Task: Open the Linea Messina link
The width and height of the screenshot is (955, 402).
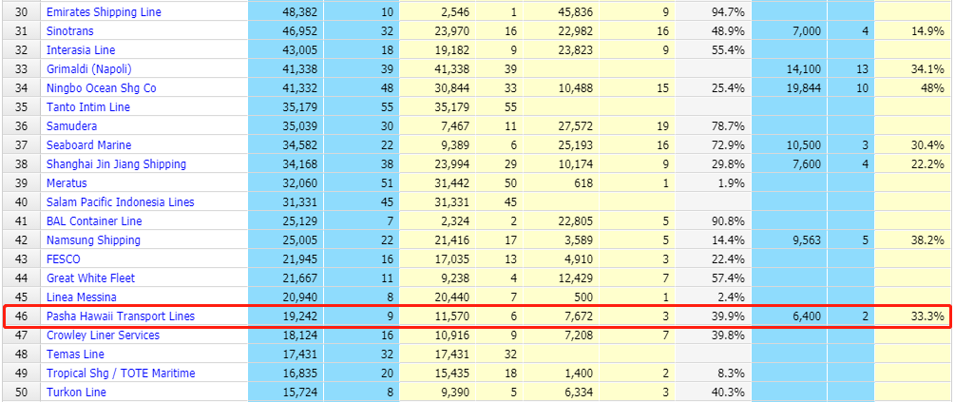Action: [x=82, y=297]
